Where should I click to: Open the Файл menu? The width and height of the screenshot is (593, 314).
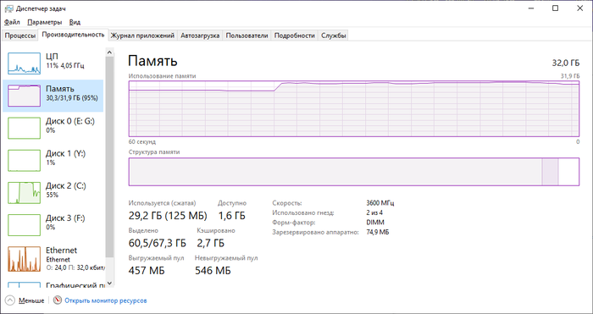pyautogui.click(x=12, y=22)
